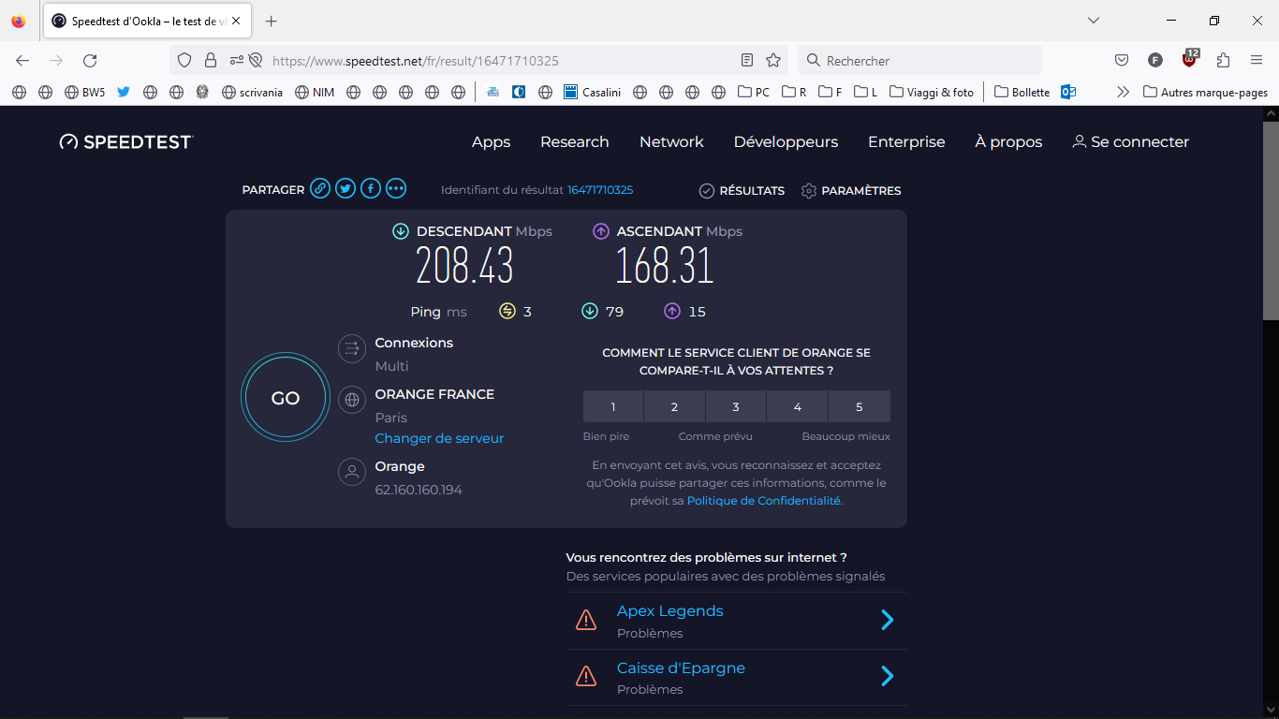Show more bookmarks with overflow chevron
The width and height of the screenshot is (1279, 719).
[x=1123, y=92]
